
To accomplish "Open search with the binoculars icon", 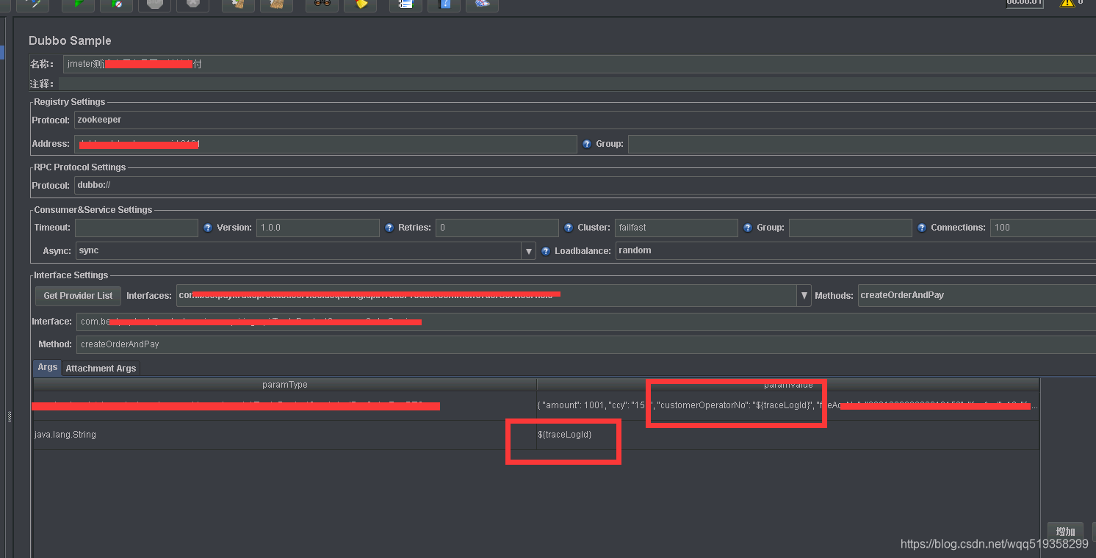I will 322,4.
